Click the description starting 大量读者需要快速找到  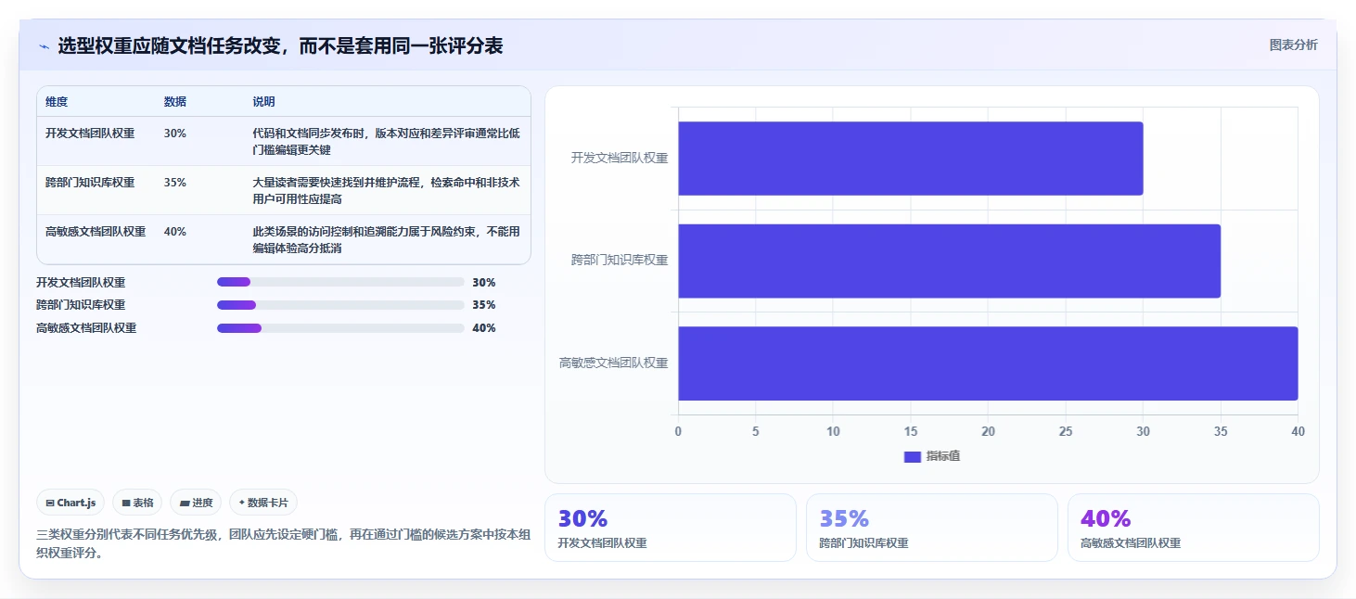click(x=386, y=191)
